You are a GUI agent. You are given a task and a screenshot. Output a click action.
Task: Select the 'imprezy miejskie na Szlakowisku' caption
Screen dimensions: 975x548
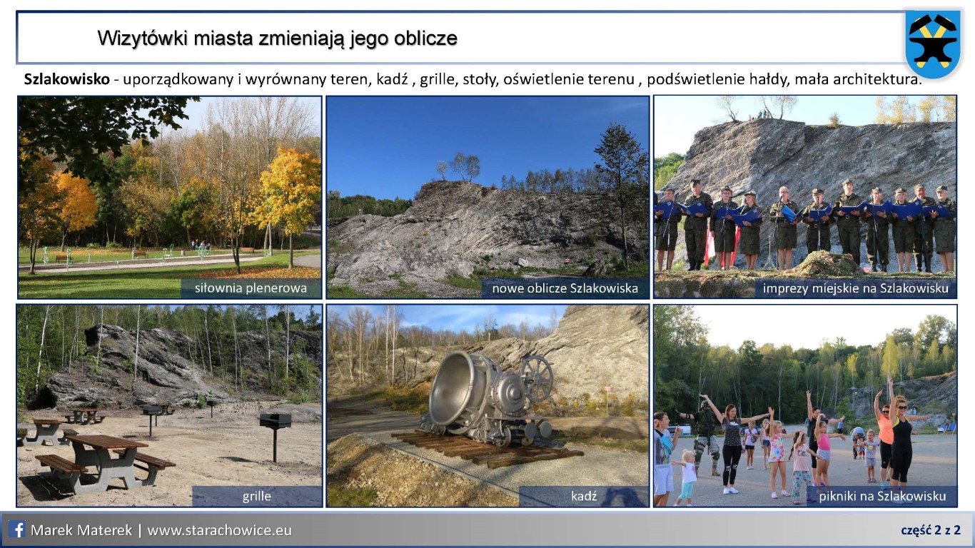click(x=855, y=289)
